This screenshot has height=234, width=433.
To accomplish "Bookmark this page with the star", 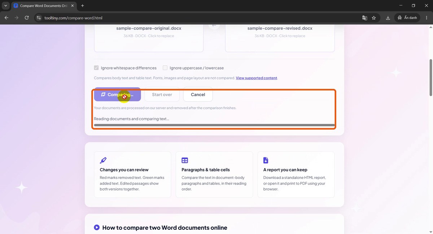I will point(374,18).
